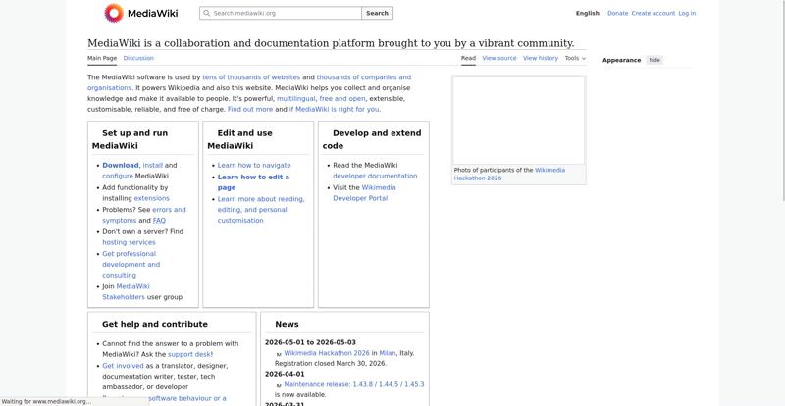Image resolution: width=785 pixels, height=406 pixels.
Task: Click the Log in link
Action: pos(687,13)
